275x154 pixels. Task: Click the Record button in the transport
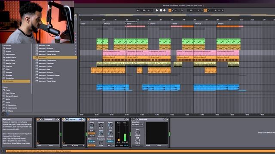pos(165,10)
